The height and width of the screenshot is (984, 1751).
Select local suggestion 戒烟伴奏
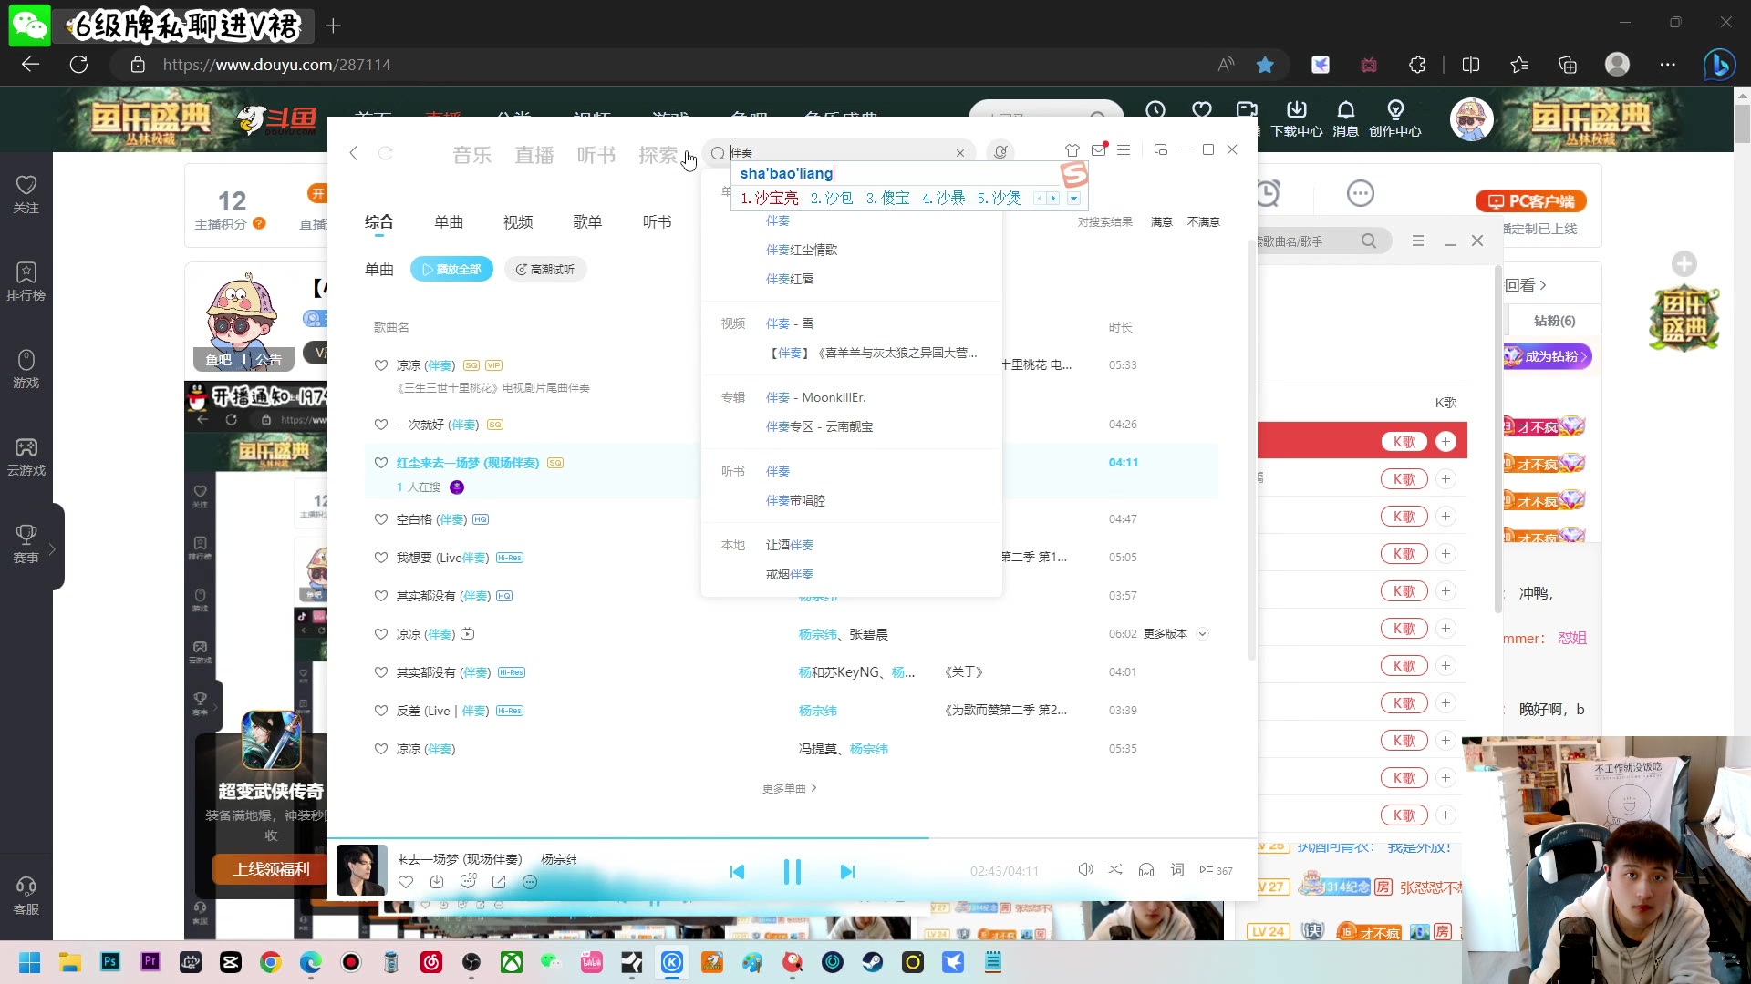(x=790, y=574)
